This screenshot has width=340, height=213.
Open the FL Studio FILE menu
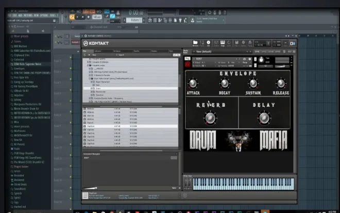9,15
